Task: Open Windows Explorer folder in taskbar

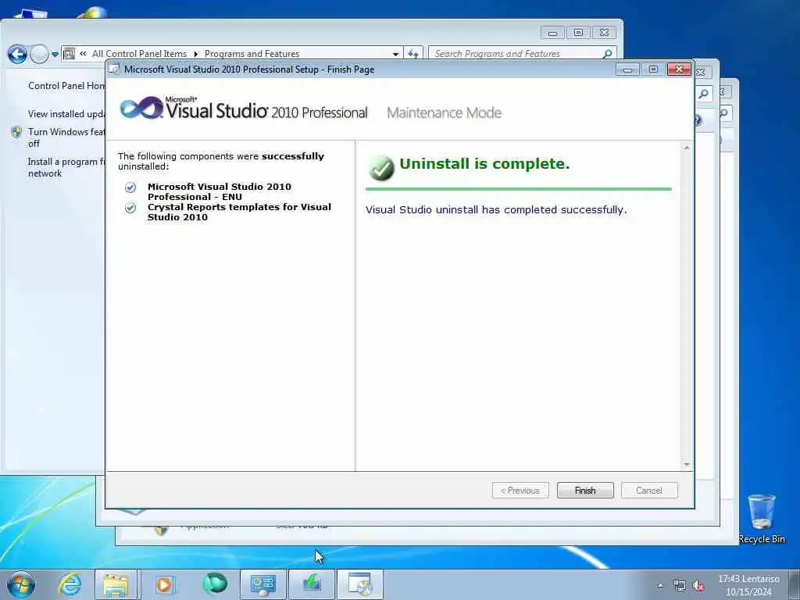Action: tap(116, 584)
